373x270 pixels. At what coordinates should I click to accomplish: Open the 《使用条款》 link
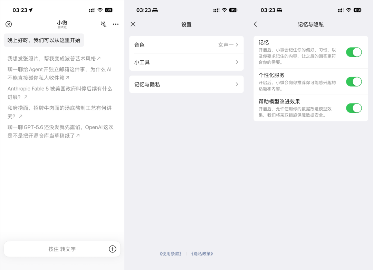[x=171, y=253]
